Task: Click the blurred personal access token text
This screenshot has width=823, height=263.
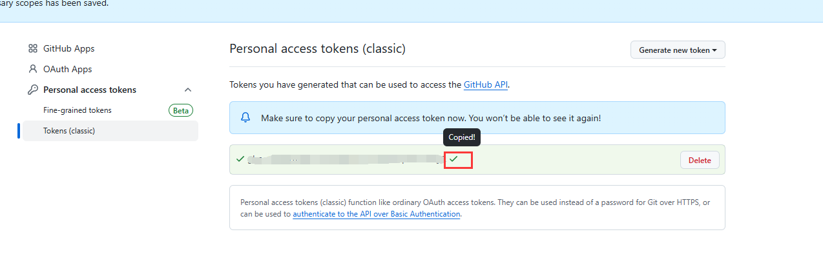Action: coord(342,159)
